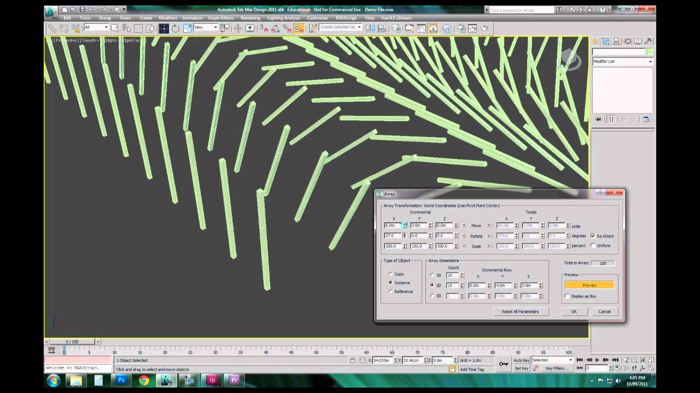Image resolution: width=700 pixels, height=393 pixels.
Task: Open the Animation menu
Action: 192,18
